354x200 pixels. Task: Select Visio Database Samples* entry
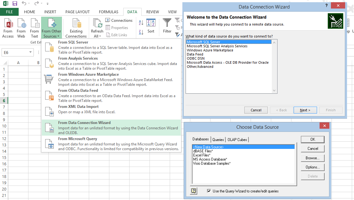[243, 163]
